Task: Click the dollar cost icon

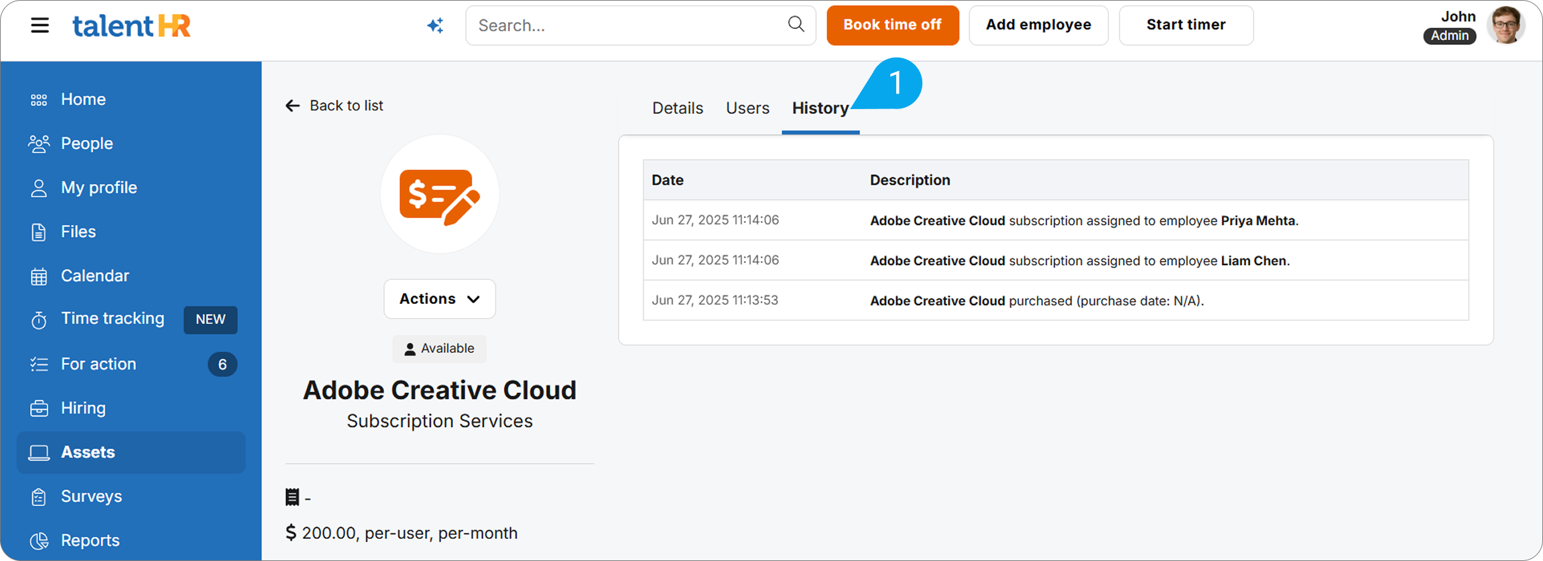Action: tap(290, 533)
